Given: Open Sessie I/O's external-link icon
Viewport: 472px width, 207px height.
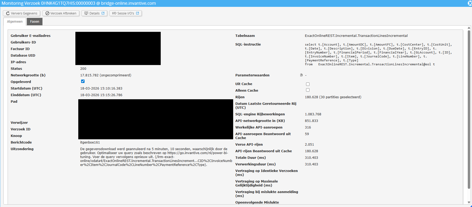Looking at the screenshot, I should [137, 13].
